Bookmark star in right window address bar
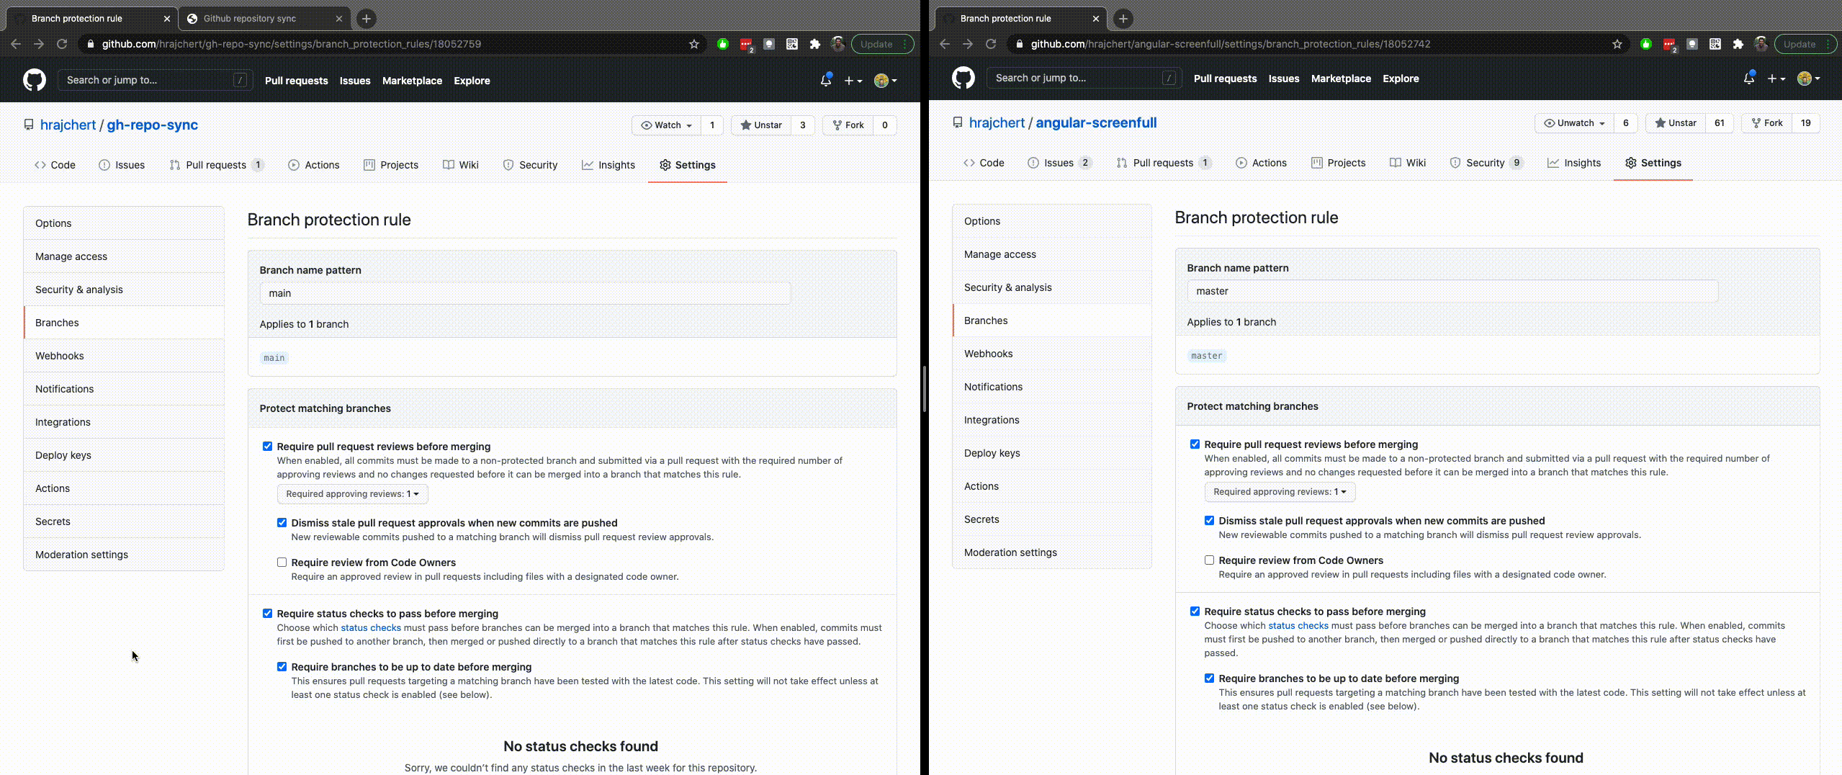1842x775 pixels. point(1617,44)
